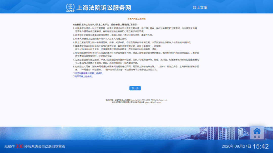
Task: Click the clock showing 15:42
Action: [x=261, y=146]
